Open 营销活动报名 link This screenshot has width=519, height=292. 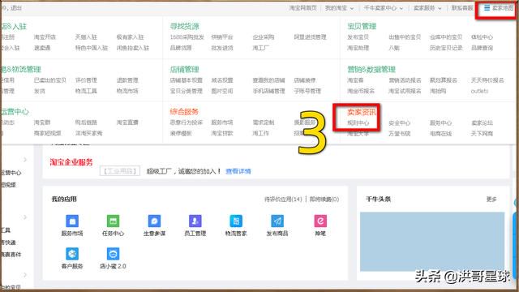point(405,80)
